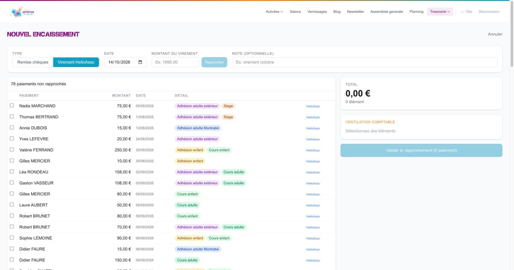Tick the checkbox for Nadia MARCHAND

(x=12, y=105)
